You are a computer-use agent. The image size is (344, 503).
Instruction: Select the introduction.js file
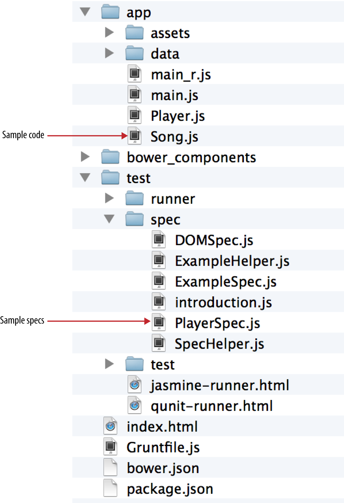tap(223, 302)
